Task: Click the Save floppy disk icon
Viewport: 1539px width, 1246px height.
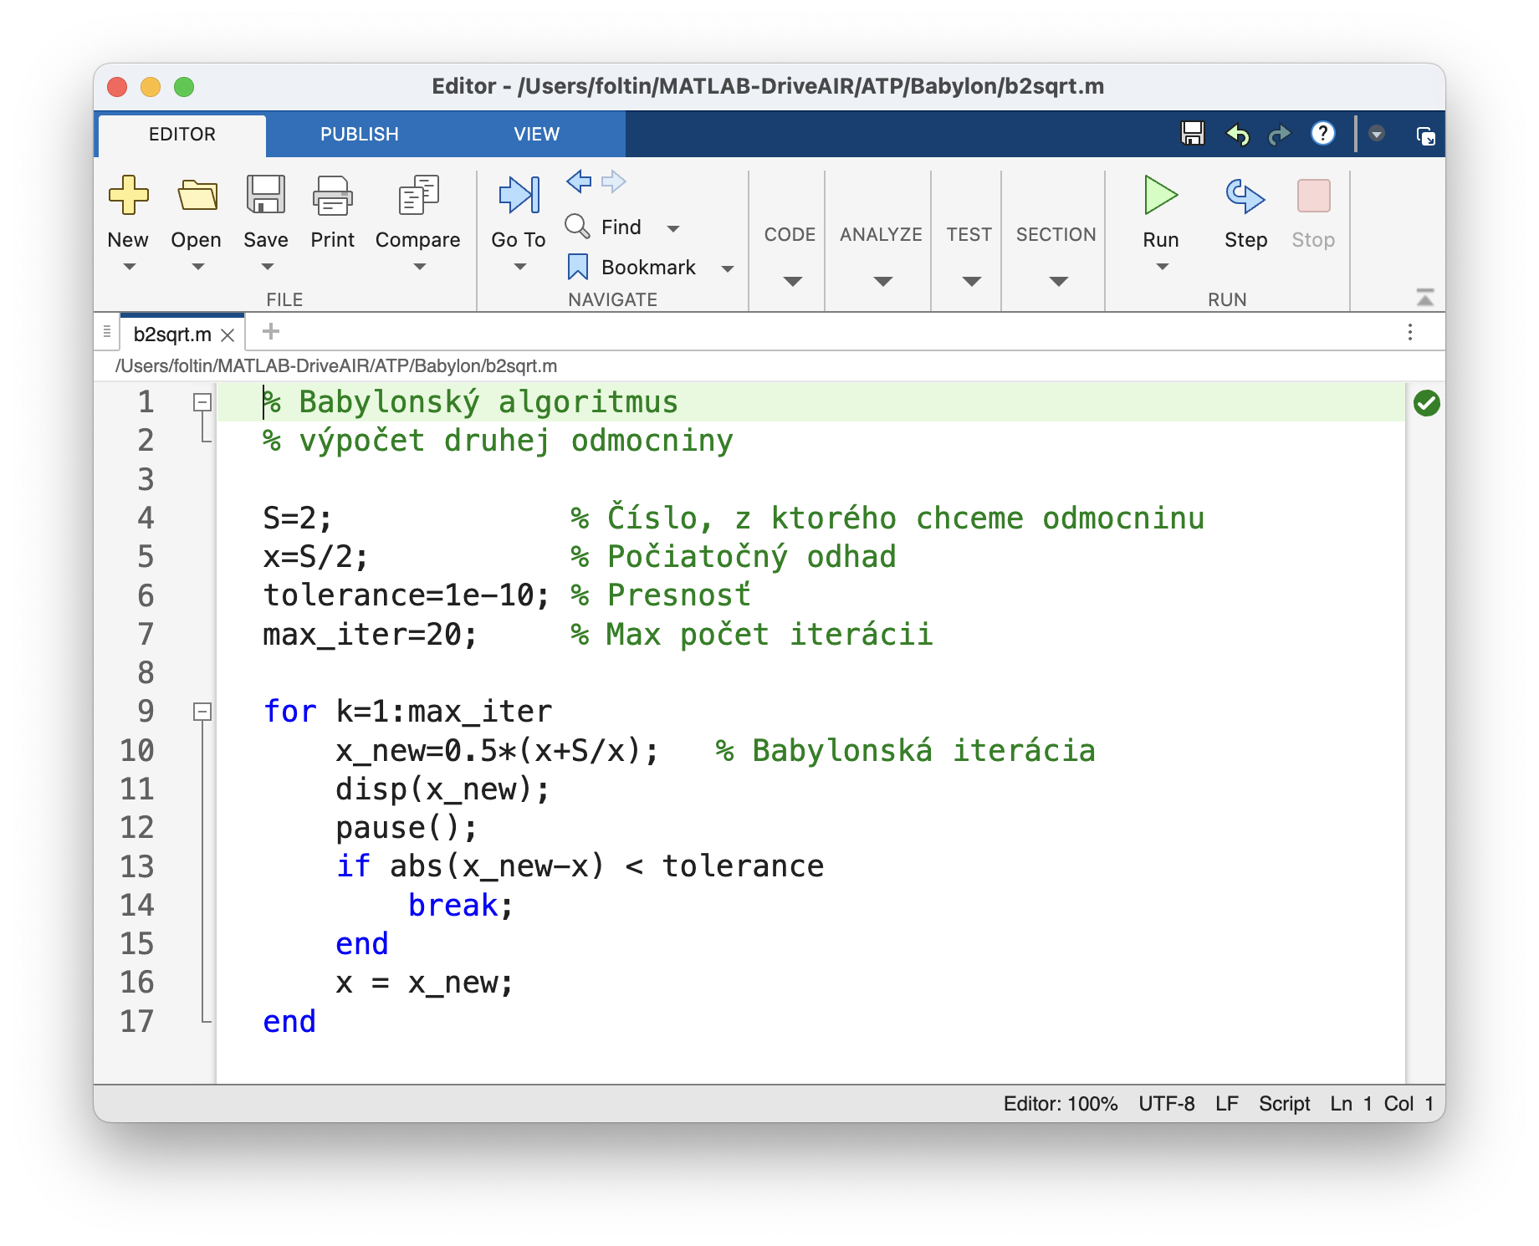Action: (266, 195)
